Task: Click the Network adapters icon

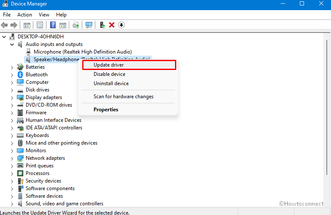Action: tap(20, 158)
